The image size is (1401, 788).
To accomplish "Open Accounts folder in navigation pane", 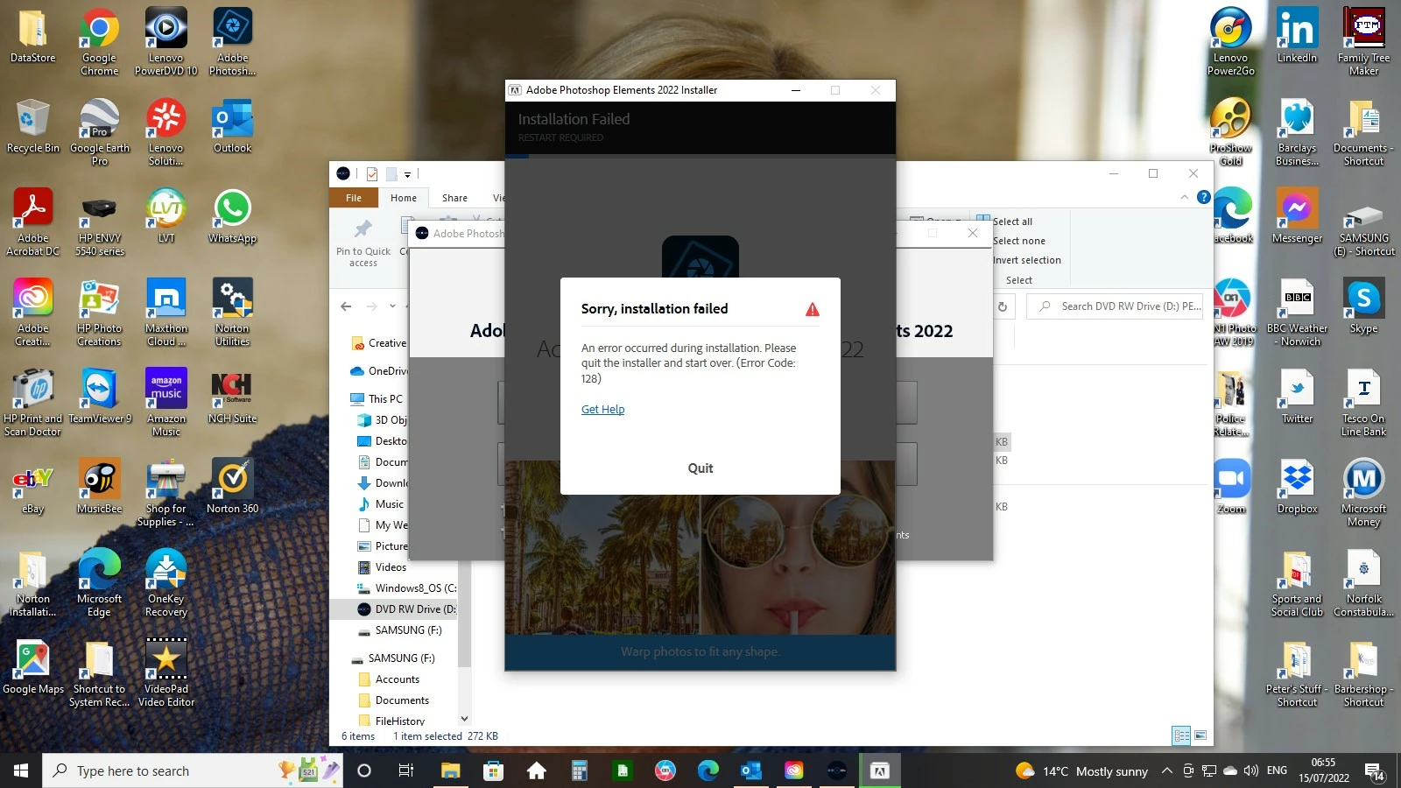I will 390,679.
